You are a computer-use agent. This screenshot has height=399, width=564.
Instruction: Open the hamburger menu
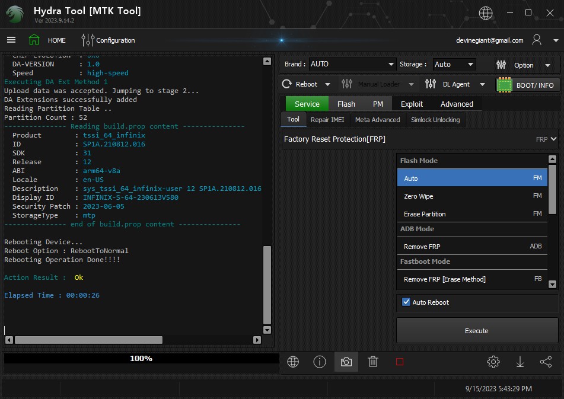[x=11, y=40]
